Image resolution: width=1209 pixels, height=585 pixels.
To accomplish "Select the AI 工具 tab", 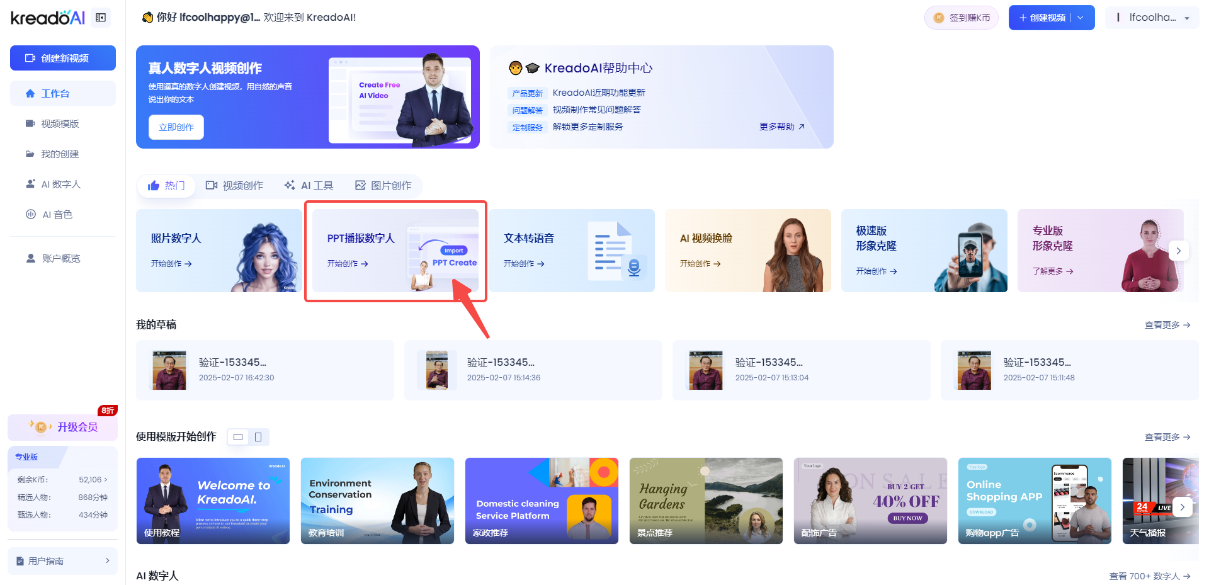I will [309, 186].
